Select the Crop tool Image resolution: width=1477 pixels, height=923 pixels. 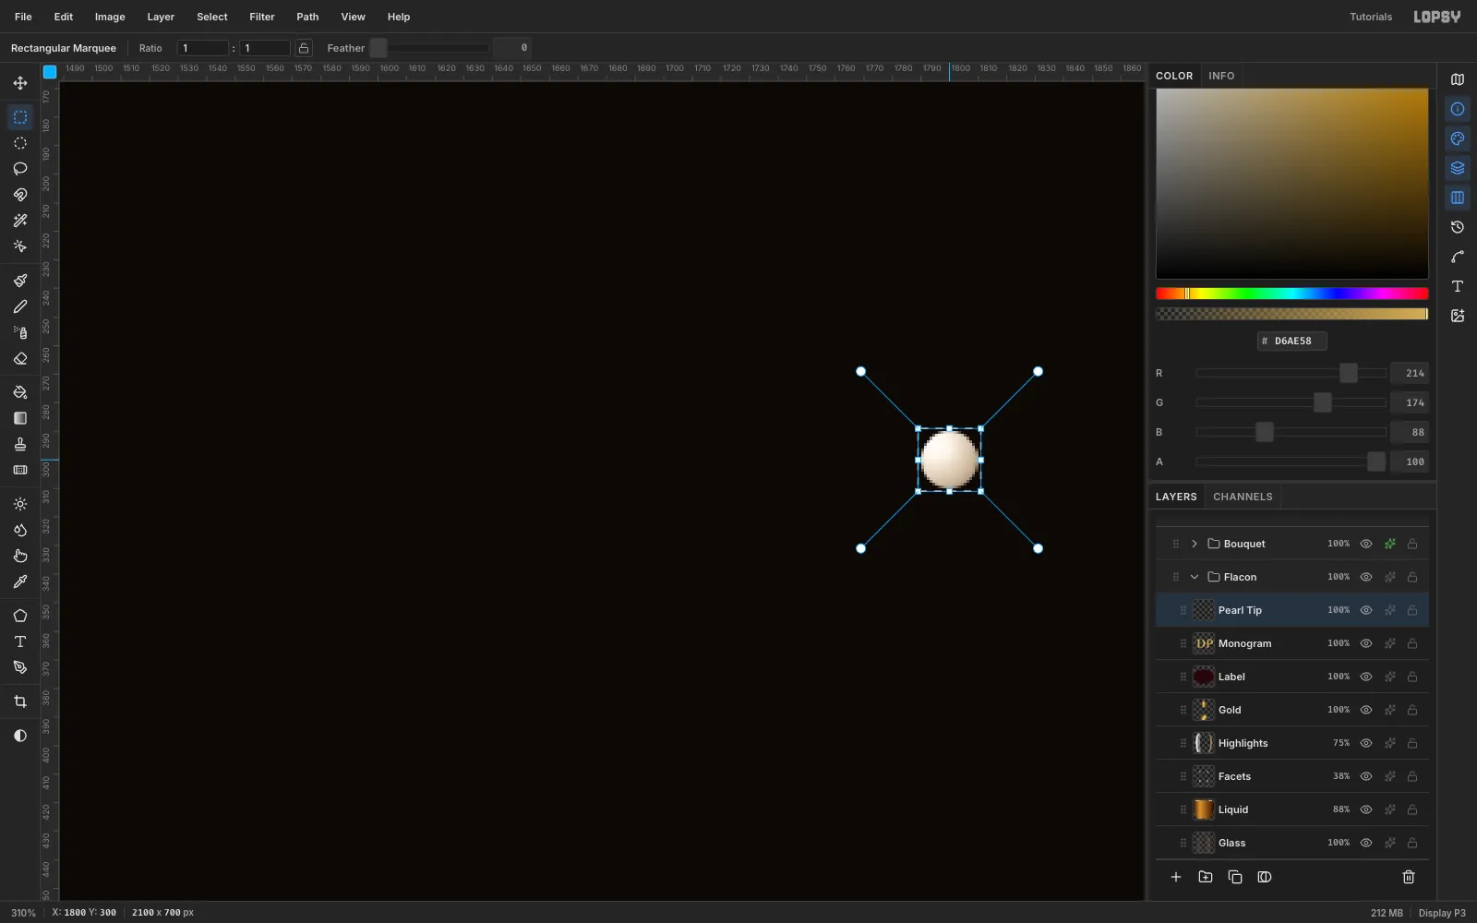click(20, 701)
